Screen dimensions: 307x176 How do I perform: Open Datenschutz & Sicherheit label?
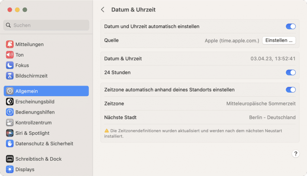44,144
